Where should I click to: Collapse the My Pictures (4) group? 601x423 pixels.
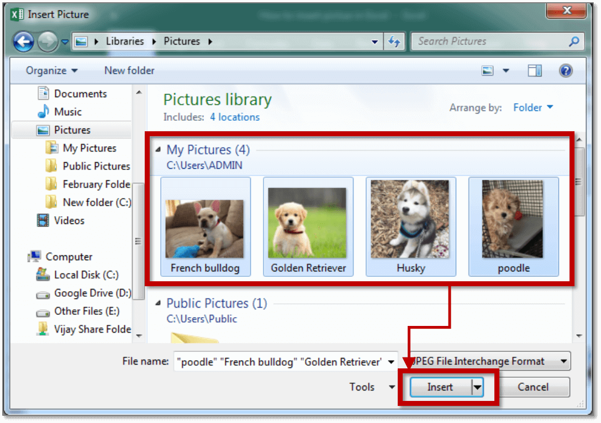point(159,150)
